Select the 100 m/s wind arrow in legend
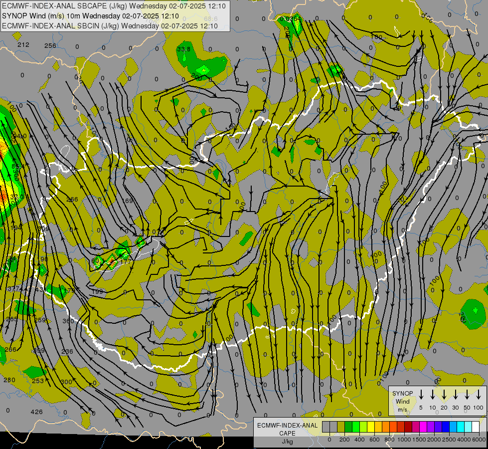 pyautogui.click(x=479, y=395)
